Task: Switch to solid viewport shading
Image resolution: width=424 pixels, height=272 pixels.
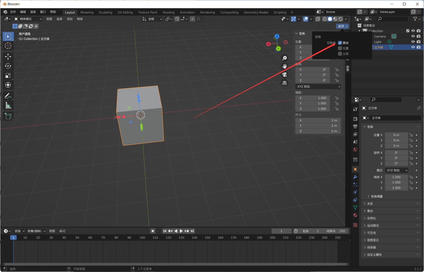Action: point(330,19)
